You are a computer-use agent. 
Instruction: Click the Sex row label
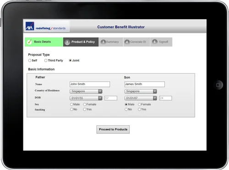tap(37, 104)
